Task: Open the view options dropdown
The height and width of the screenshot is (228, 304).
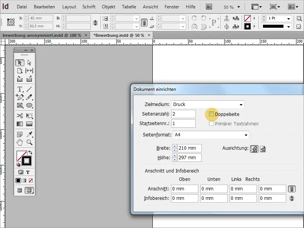Action: 256,7
